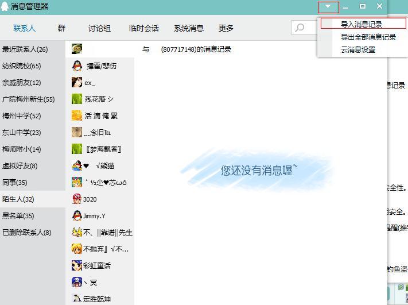Click the orange avatar of 活滴俺累
The width and height of the screenshot is (408, 305).
pos(77,115)
